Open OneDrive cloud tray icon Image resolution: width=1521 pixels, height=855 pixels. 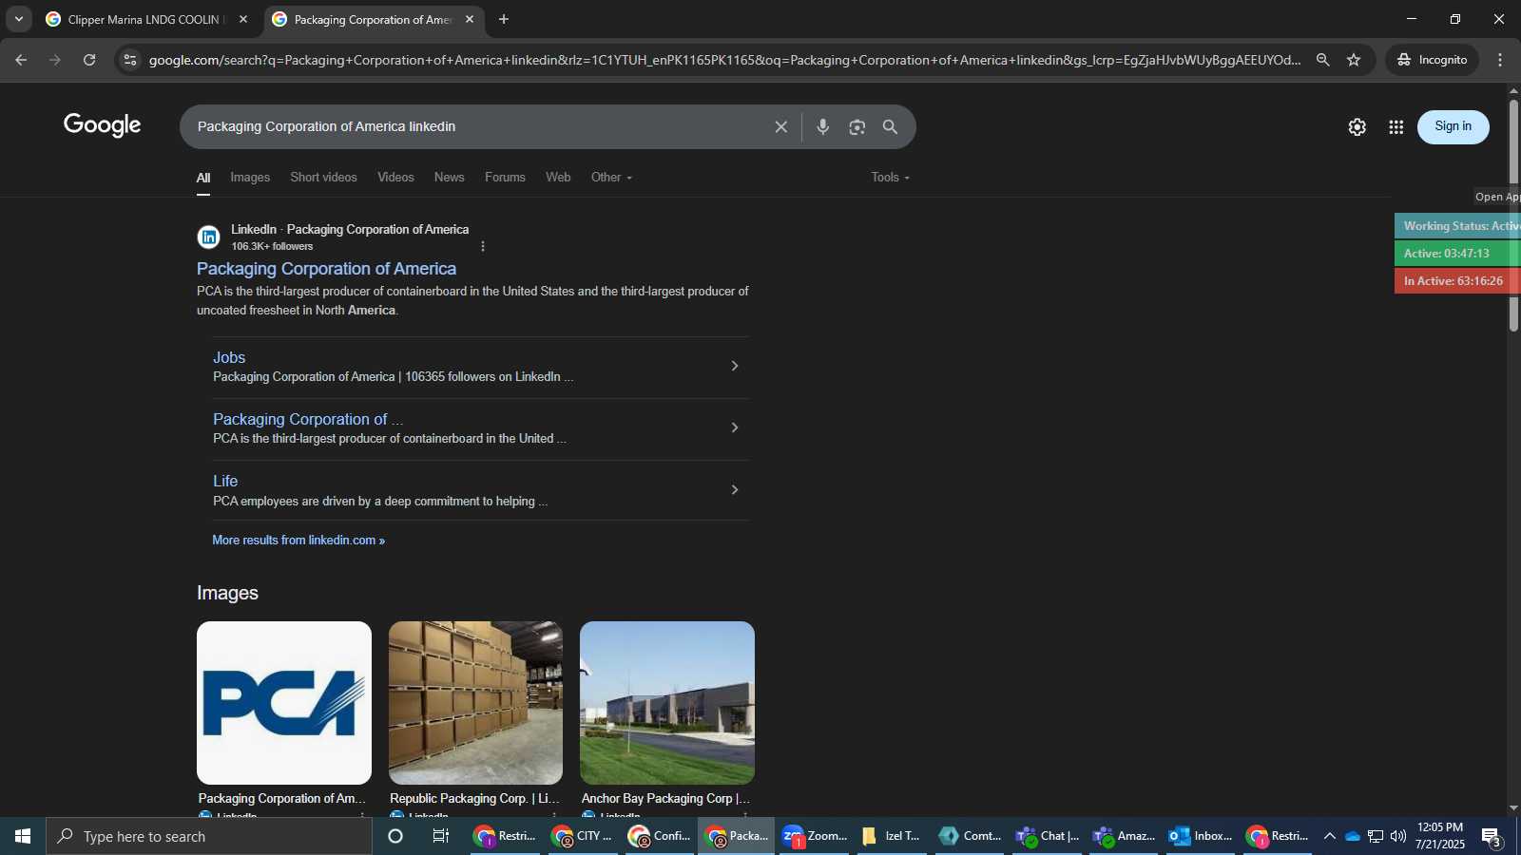coord(1352,836)
